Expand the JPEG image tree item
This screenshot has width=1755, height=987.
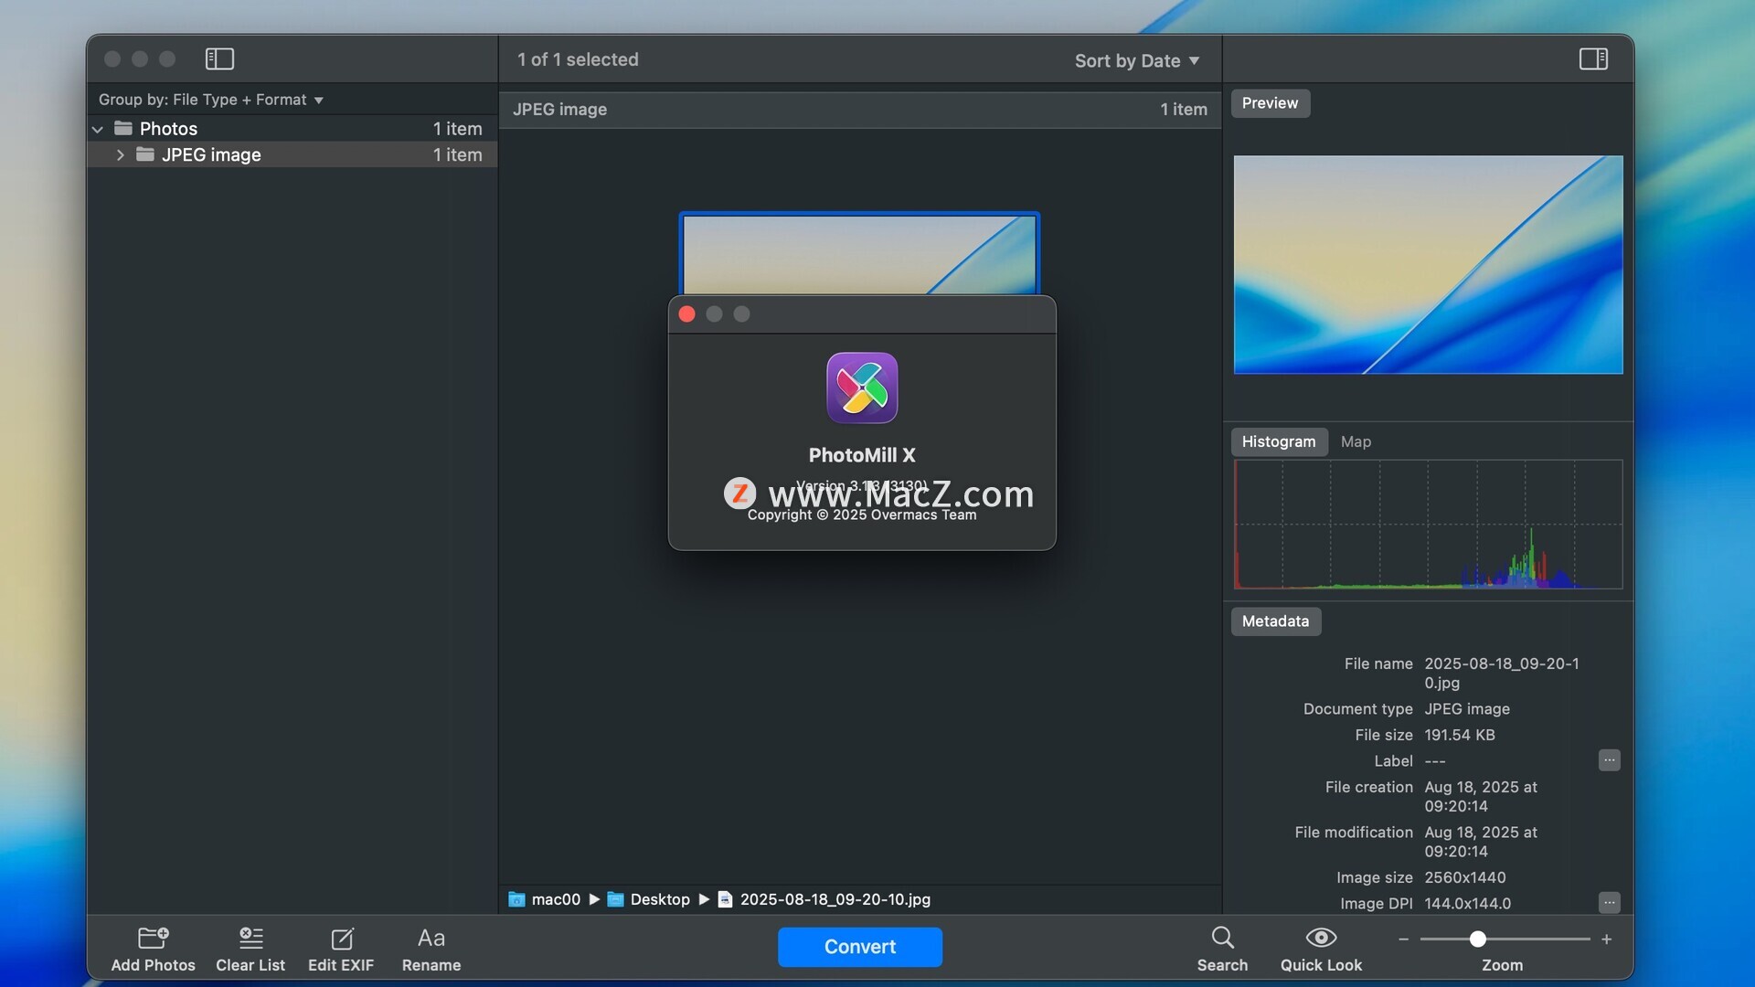pos(120,155)
